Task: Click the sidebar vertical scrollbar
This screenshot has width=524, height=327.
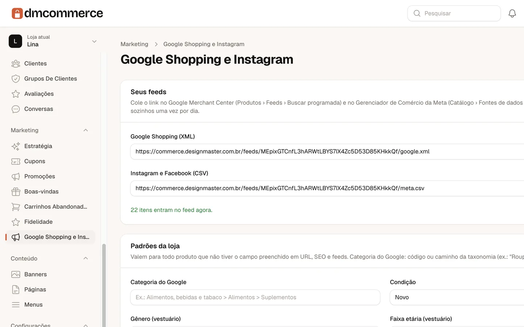Action: click(x=104, y=285)
